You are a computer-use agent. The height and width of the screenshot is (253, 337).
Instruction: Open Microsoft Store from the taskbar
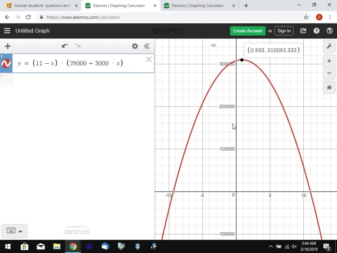[24, 246]
